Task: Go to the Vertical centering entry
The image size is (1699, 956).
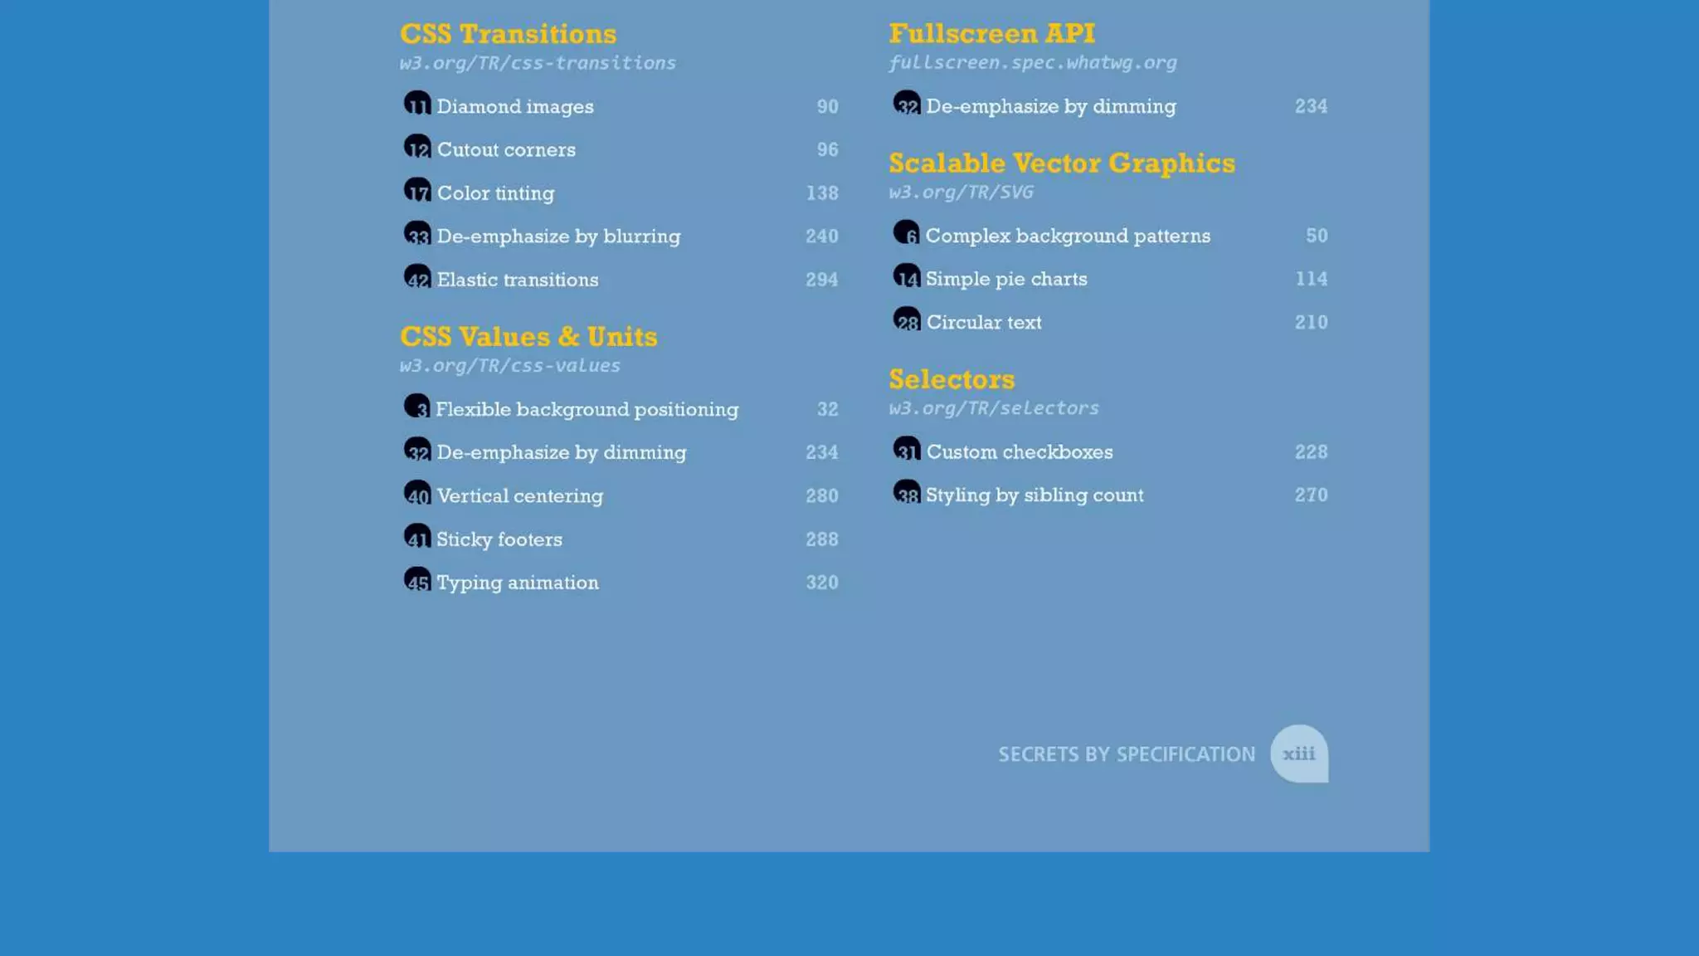Action: (519, 496)
